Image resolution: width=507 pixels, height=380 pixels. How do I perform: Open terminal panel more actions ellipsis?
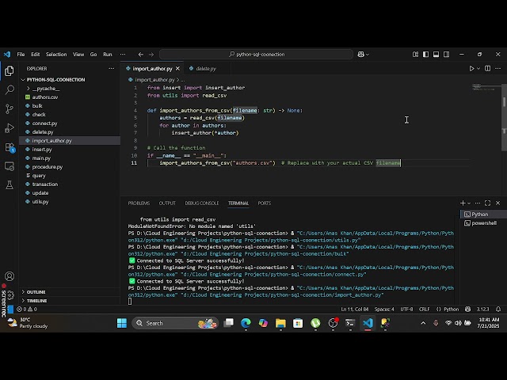coord(478,203)
